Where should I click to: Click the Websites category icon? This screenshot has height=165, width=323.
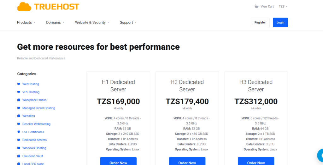click(19, 116)
